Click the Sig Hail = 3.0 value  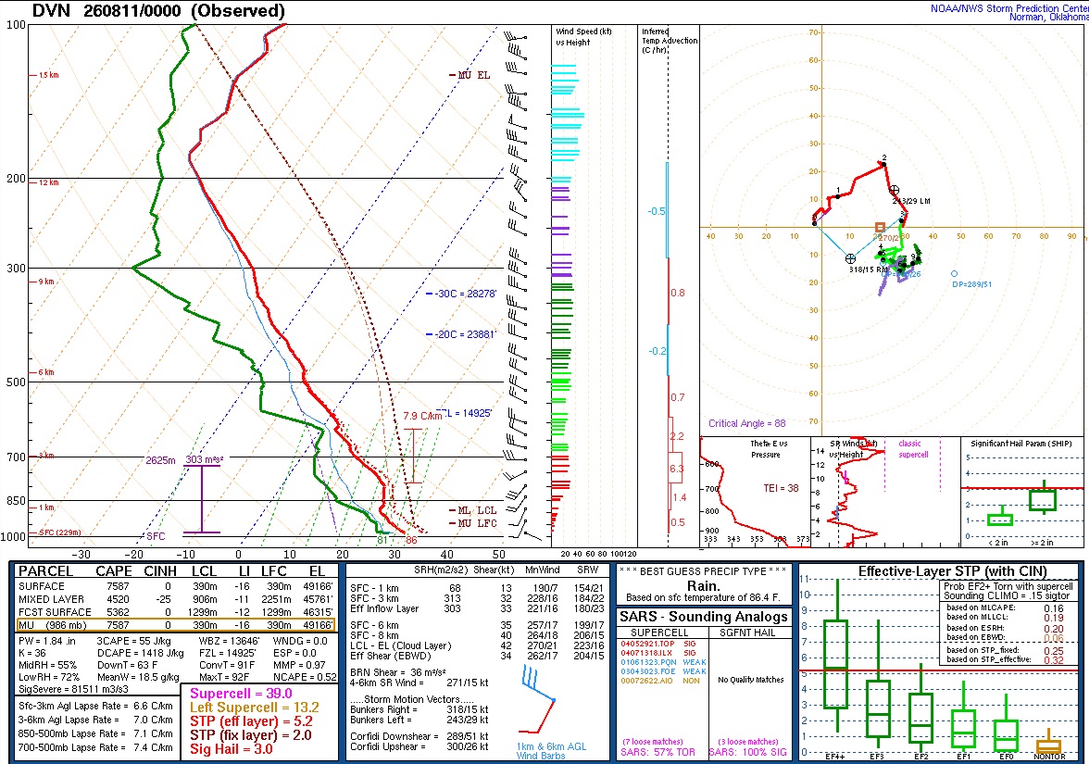[232, 748]
